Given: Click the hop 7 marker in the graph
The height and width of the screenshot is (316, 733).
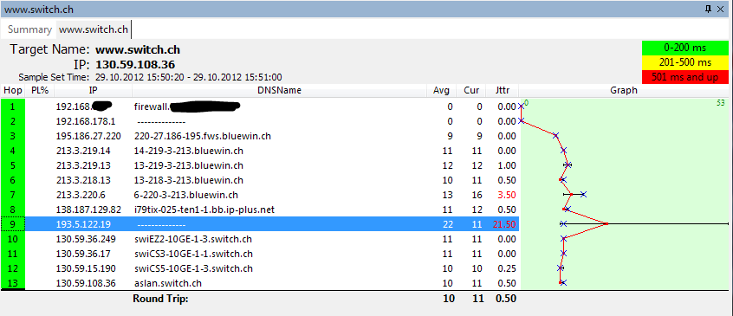Looking at the screenshot, I should [583, 194].
